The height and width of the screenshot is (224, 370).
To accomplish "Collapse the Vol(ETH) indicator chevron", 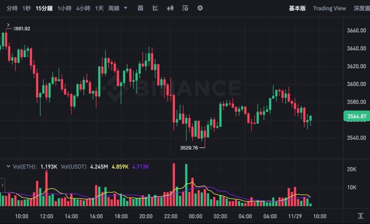I will click(8, 167).
